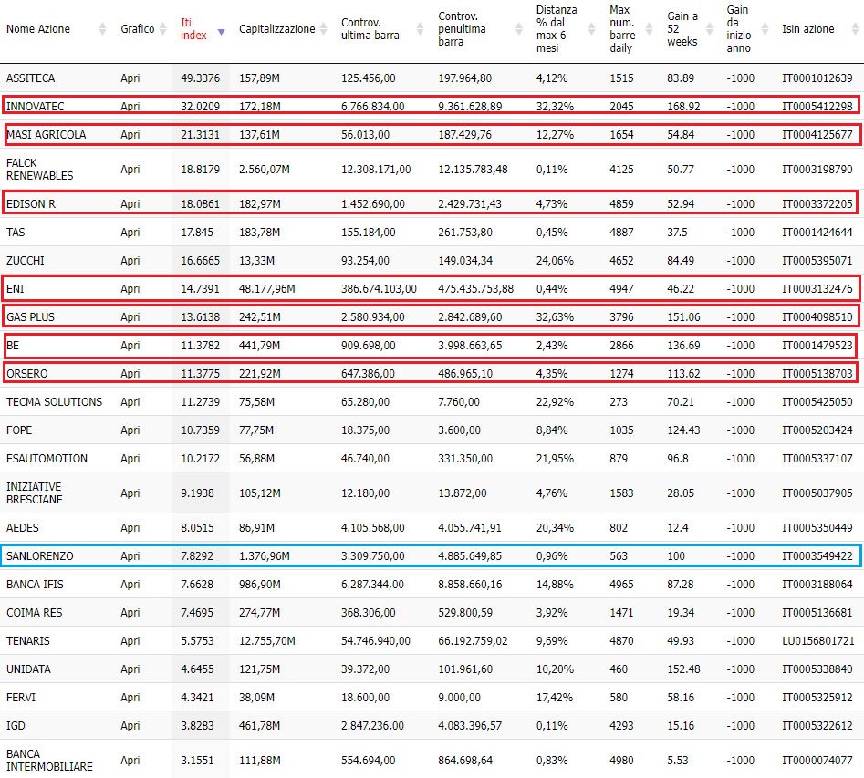Sort by Distanza % dal max 6 mesi
This screenshot has height=778, width=864.
592,28
